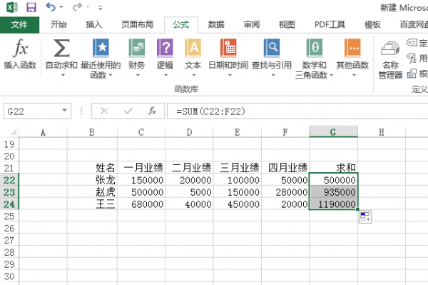
Task: Switch to the Page Layout (页面布局) tab
Action: point(137,24)
